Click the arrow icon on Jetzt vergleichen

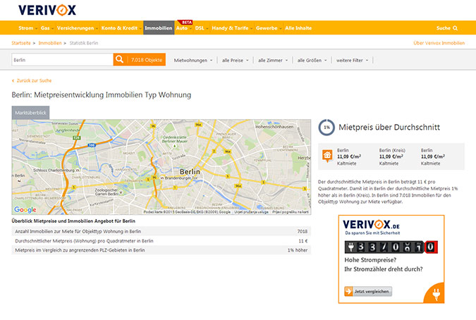tap(348, 291)
